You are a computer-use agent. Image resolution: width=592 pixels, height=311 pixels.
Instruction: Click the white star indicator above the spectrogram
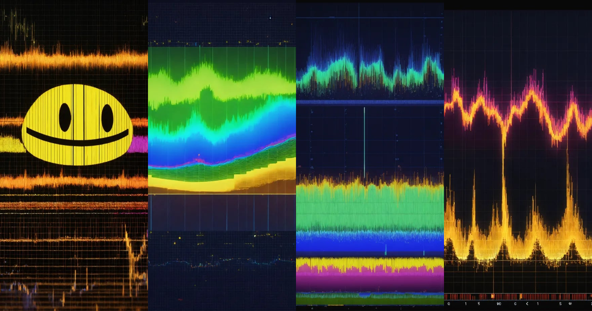click(270, 18)
